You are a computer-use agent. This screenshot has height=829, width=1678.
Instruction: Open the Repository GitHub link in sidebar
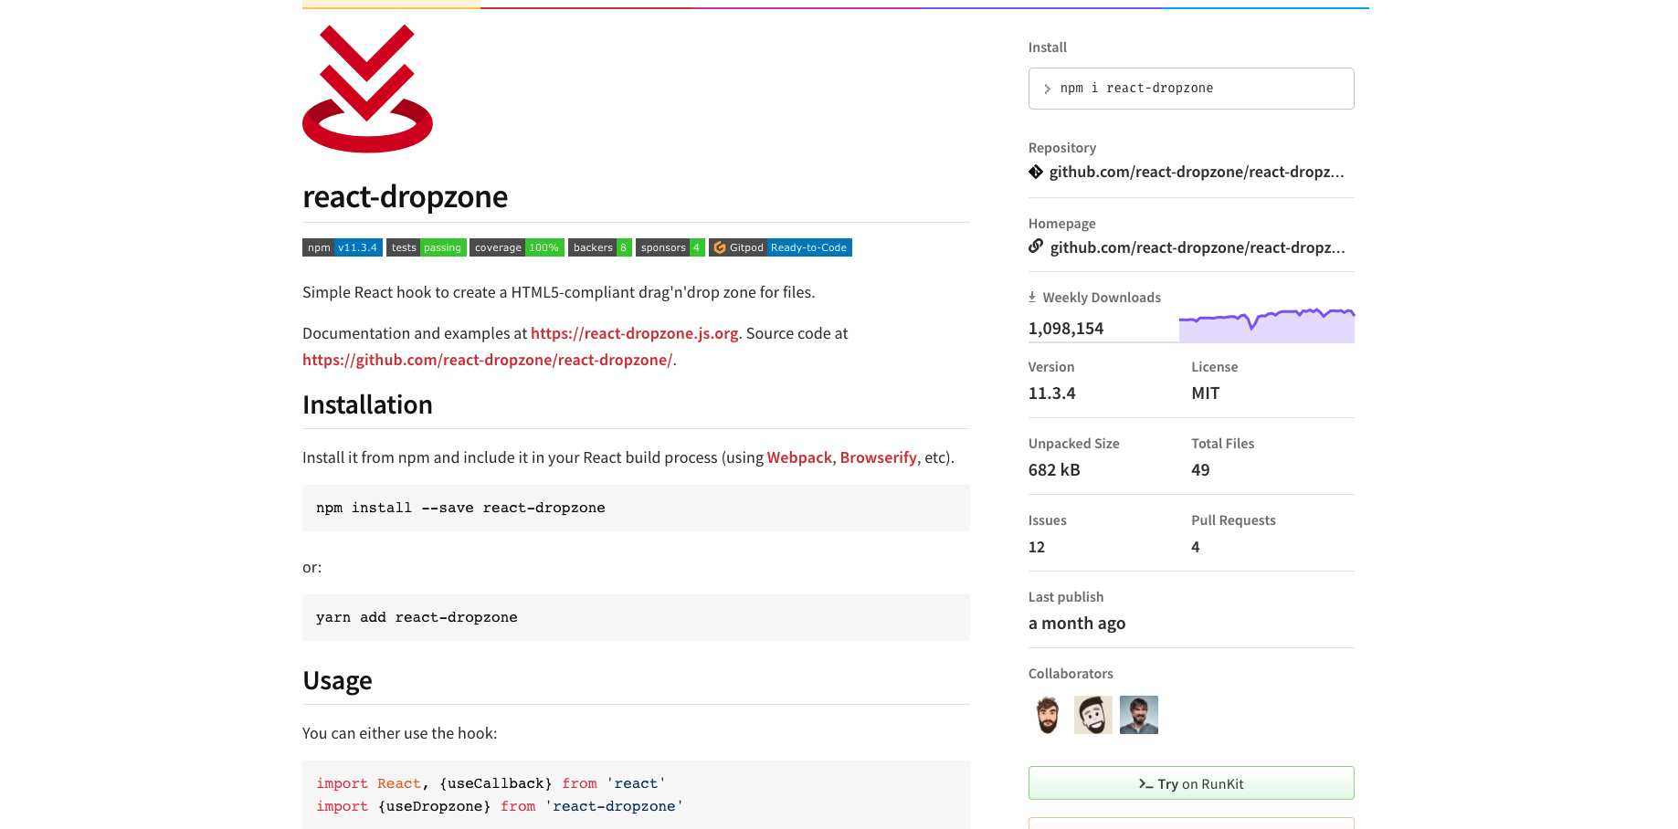point(1197,172)
